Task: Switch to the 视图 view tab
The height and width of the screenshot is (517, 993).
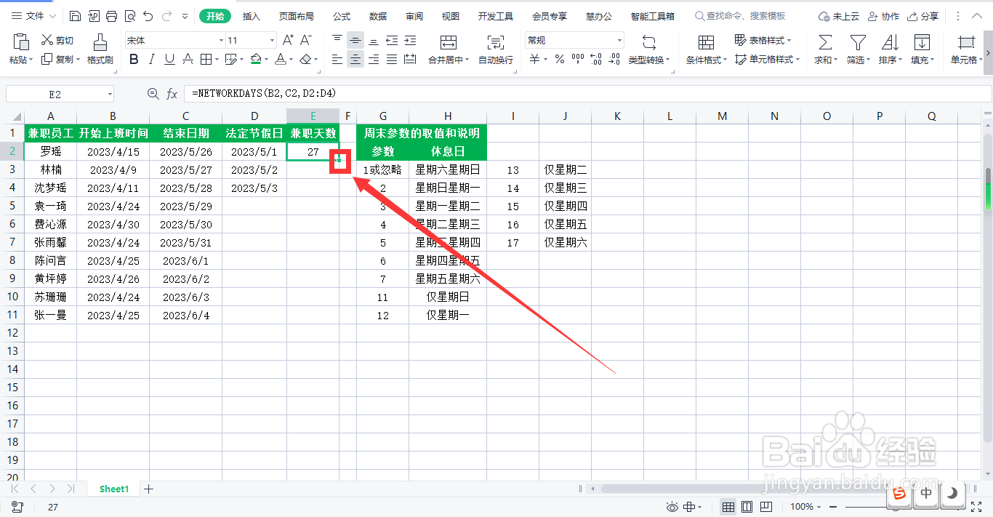Action: click(451, 16)
